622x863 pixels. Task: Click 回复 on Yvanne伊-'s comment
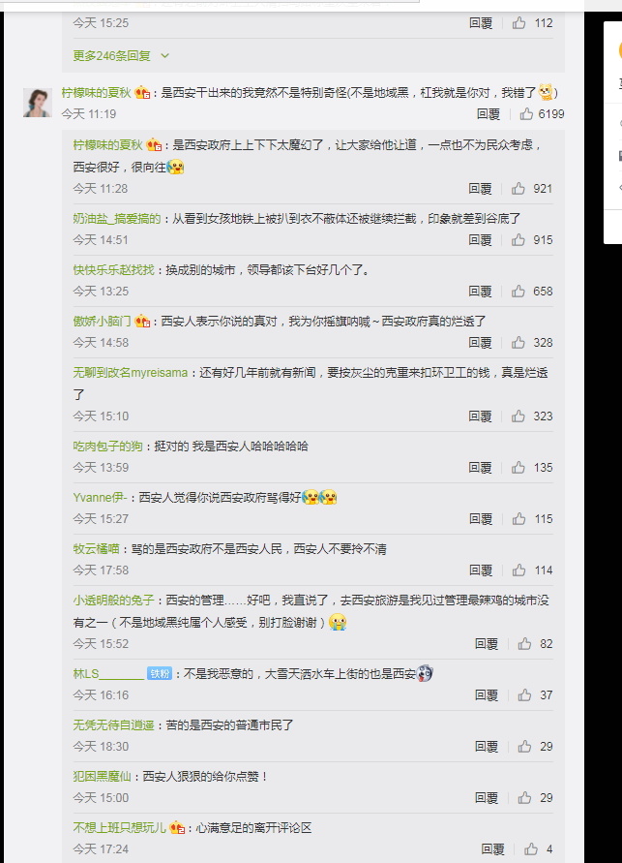[481, 519]
